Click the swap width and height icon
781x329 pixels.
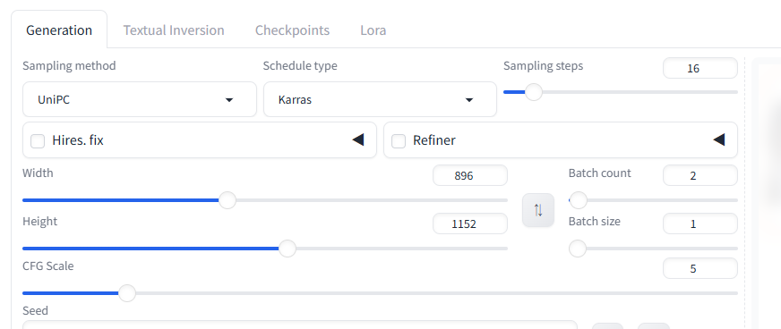(x=538, y=210)
